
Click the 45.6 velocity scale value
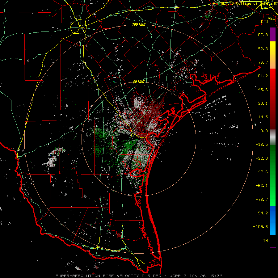(x=263, y=90)
